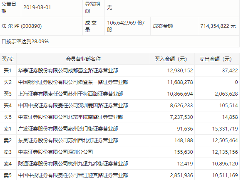This screenshot has height=180, width=241.
Task: Open 中国中投证券晋江迎宾路证券营业部 entry
Action: (73, 175)
